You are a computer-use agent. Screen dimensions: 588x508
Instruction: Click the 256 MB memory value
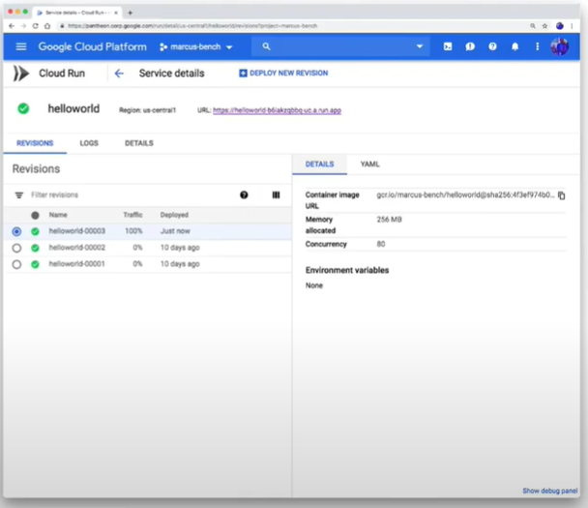389,220
